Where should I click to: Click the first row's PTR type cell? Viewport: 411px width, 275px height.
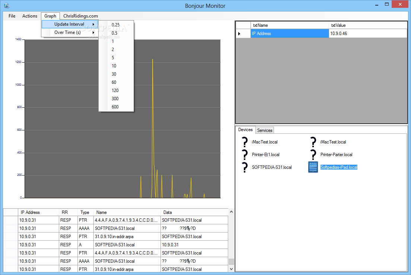tap(86, 220)
